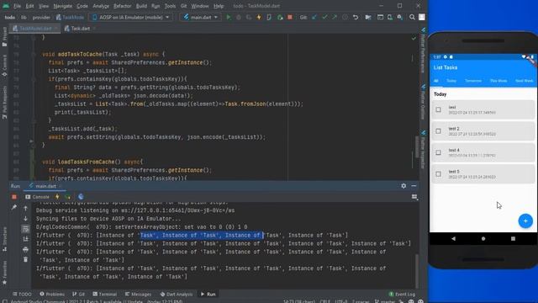Check the checkbox for task 'test'
Screen dimensions: 538x303
pos(438,109)
